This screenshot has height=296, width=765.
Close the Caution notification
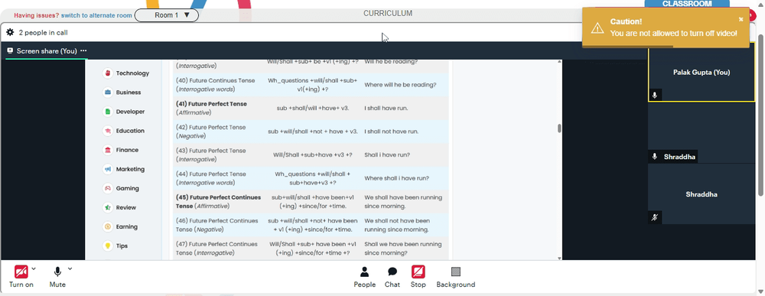click(x=741, y=20)
